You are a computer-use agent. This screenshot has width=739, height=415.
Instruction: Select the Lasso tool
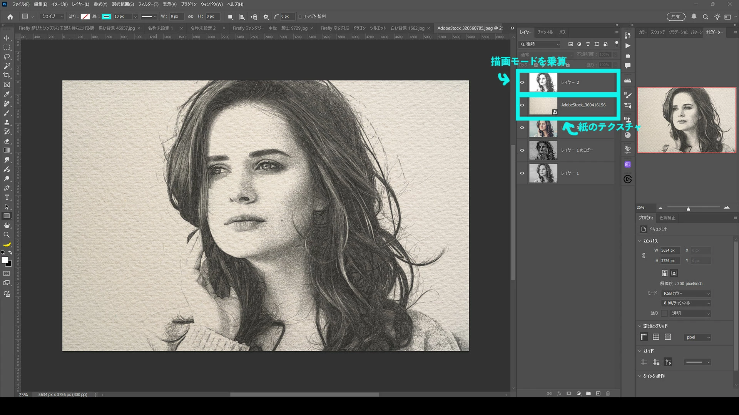point(7,57)
